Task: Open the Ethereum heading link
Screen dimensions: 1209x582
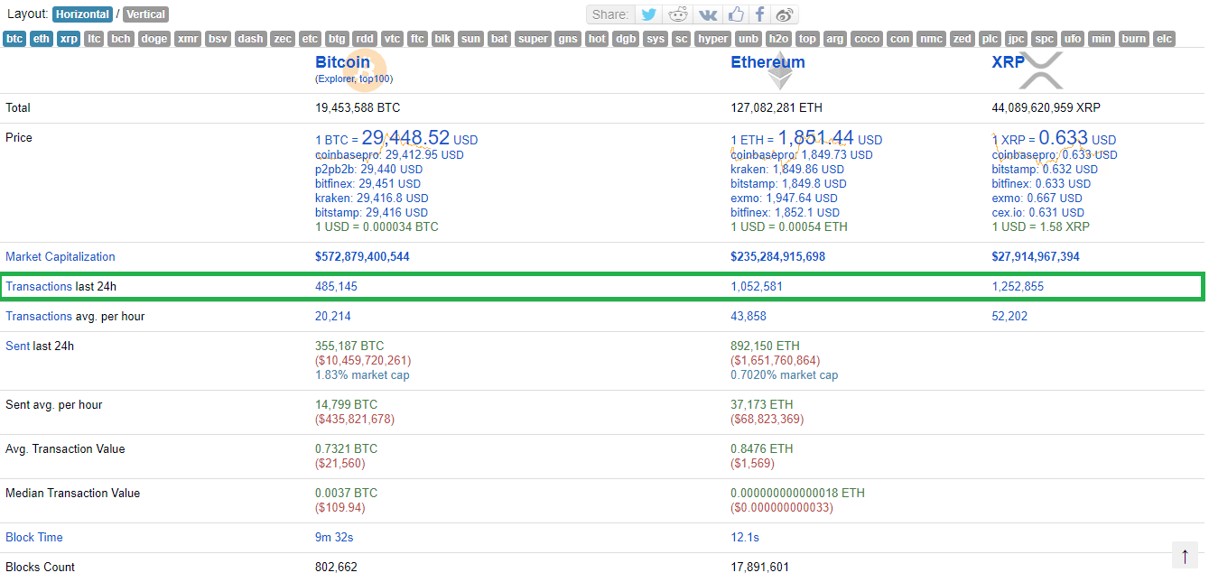Action: pyautogui.click(x=767, y=62)
